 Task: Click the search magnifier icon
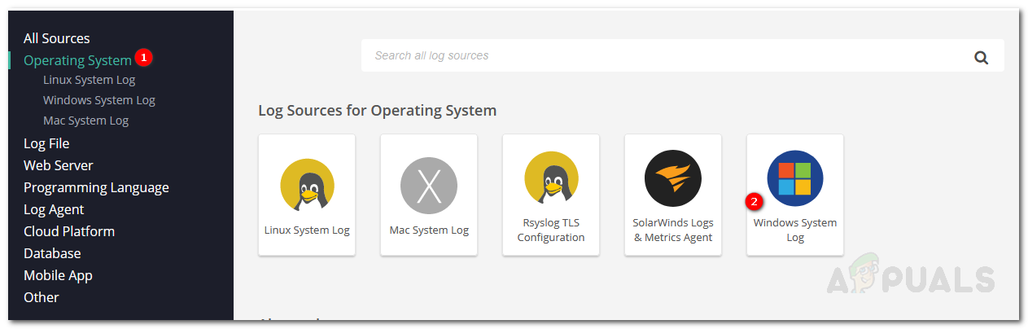point(981,57)
